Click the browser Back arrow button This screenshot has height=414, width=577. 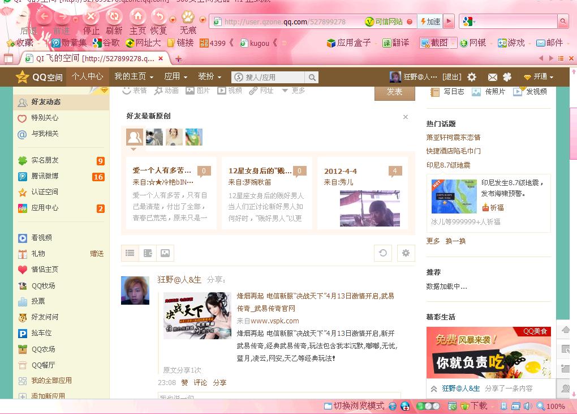point(44,16)
